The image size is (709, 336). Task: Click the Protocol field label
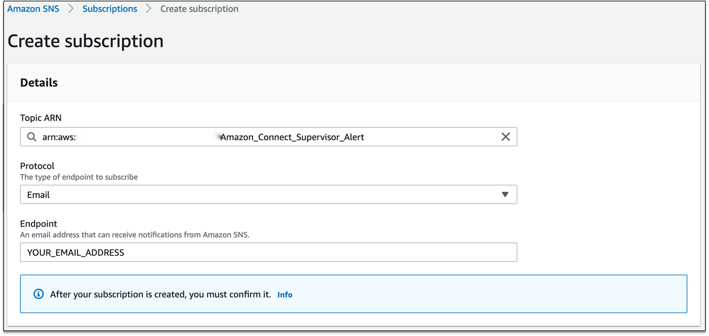37,166
